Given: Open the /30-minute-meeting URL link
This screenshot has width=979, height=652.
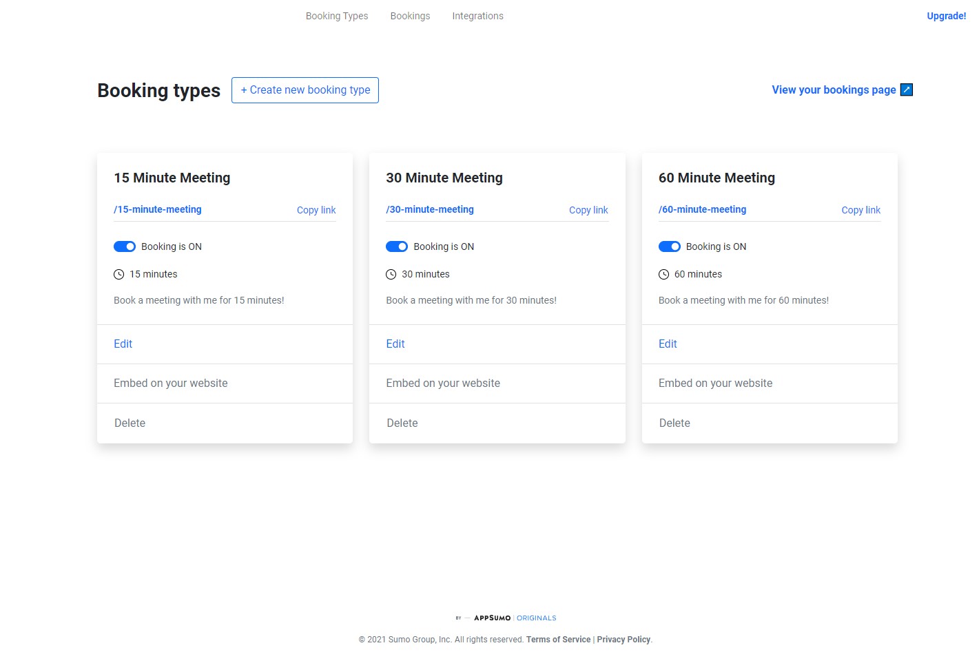Looking at the screenshot, I should tap(430, 209).
